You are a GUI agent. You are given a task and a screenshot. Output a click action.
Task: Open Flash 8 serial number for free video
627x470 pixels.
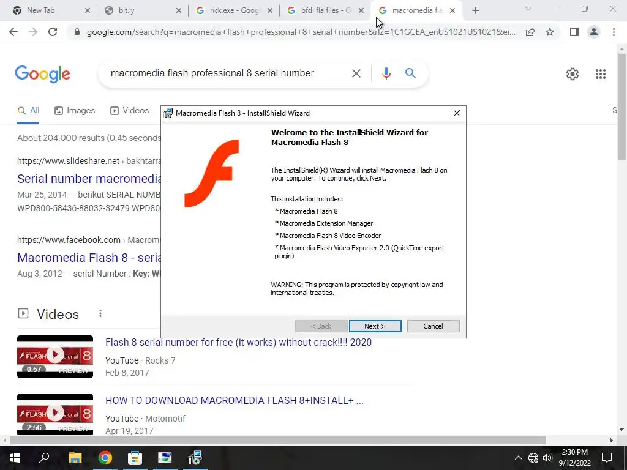click(238, 343)
